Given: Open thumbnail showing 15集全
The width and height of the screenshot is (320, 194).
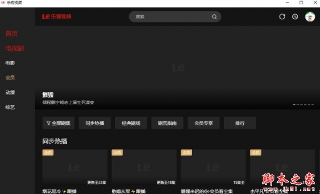Looking at the screenshot, I should pyautogui.click(x=213, y=167).
